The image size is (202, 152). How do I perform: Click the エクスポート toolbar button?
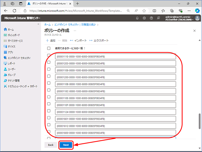[99, 41]
